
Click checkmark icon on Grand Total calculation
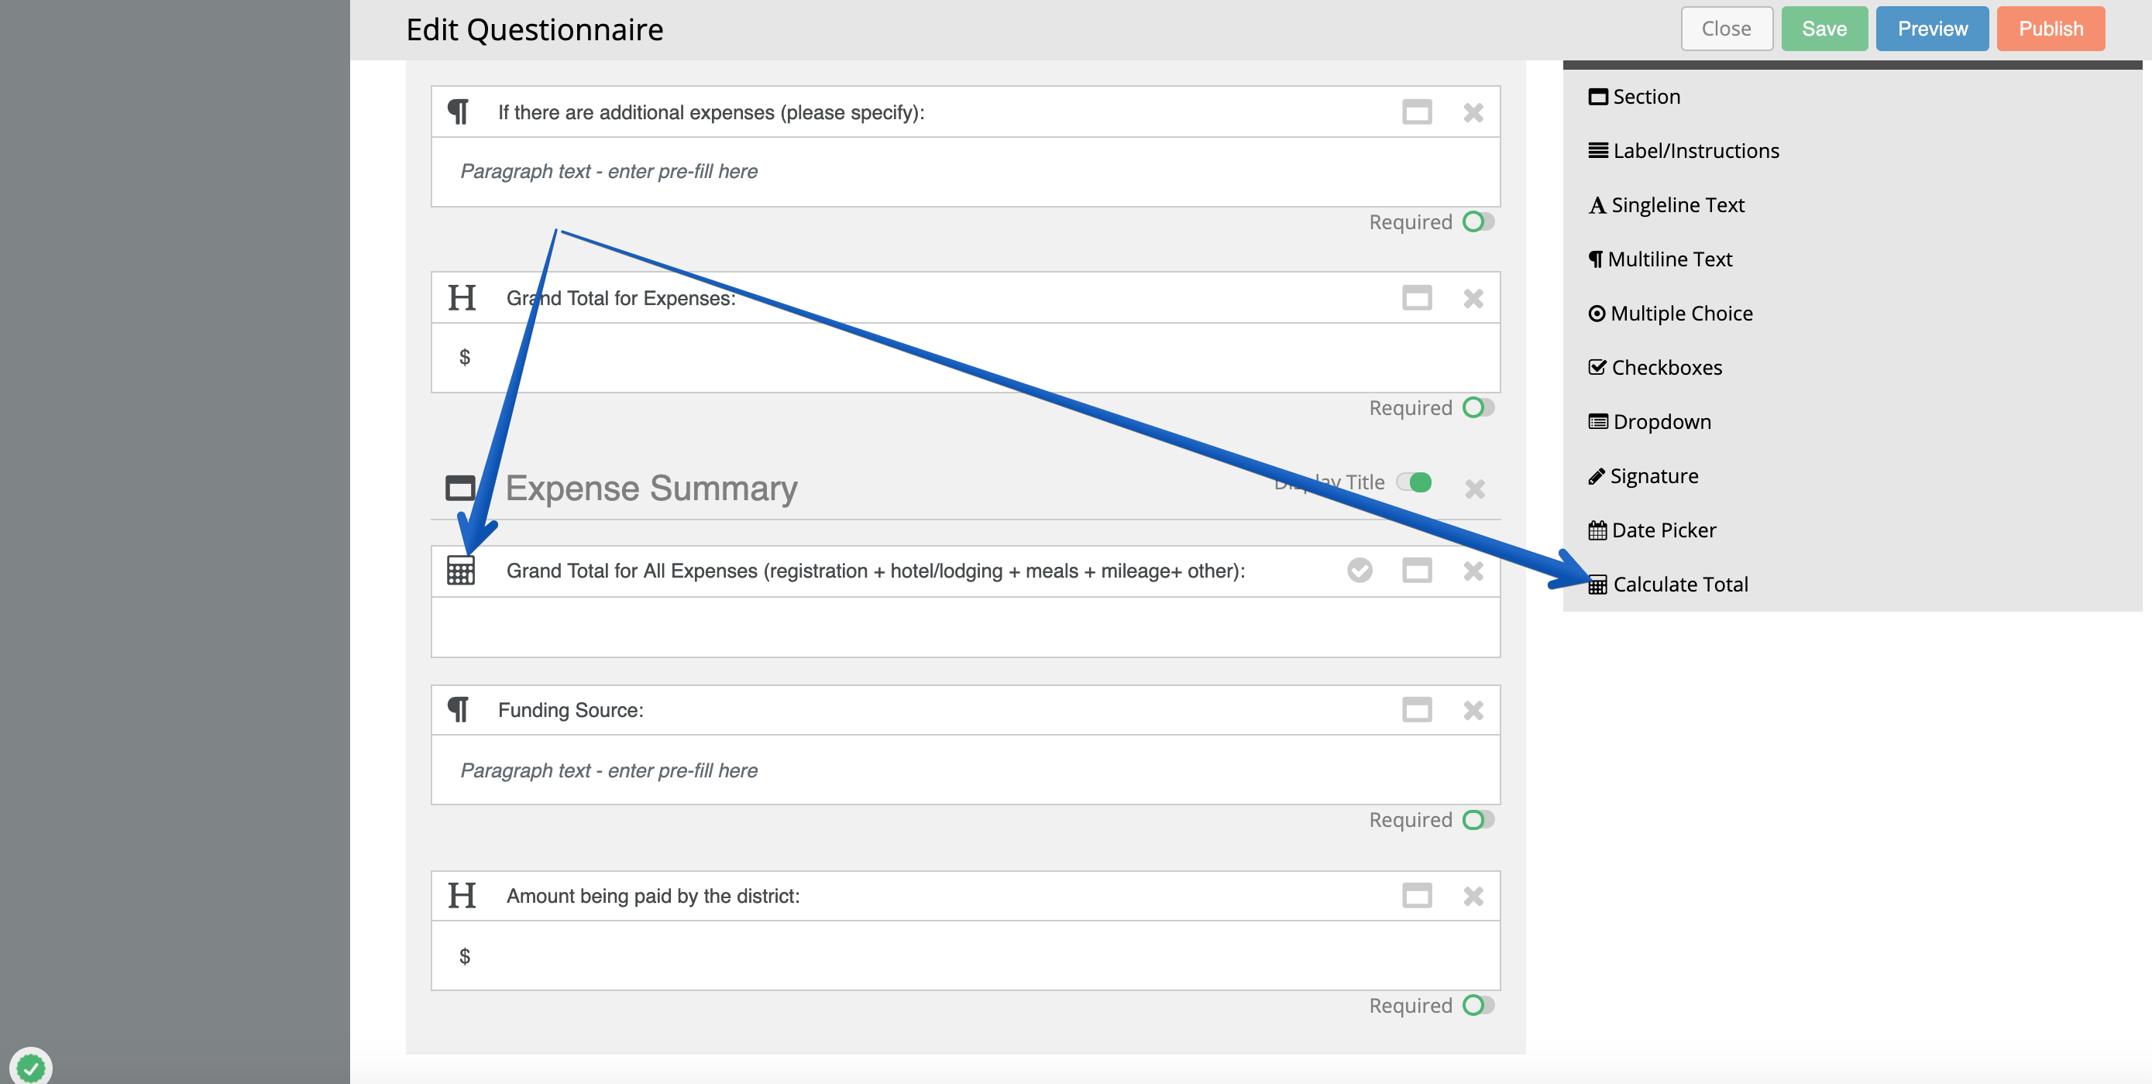(1360, 571)
